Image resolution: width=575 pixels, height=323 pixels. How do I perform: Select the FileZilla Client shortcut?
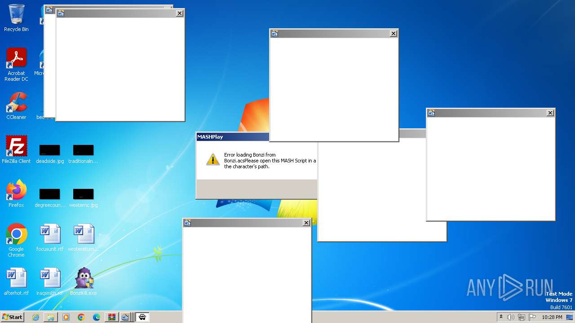[16, 150]
